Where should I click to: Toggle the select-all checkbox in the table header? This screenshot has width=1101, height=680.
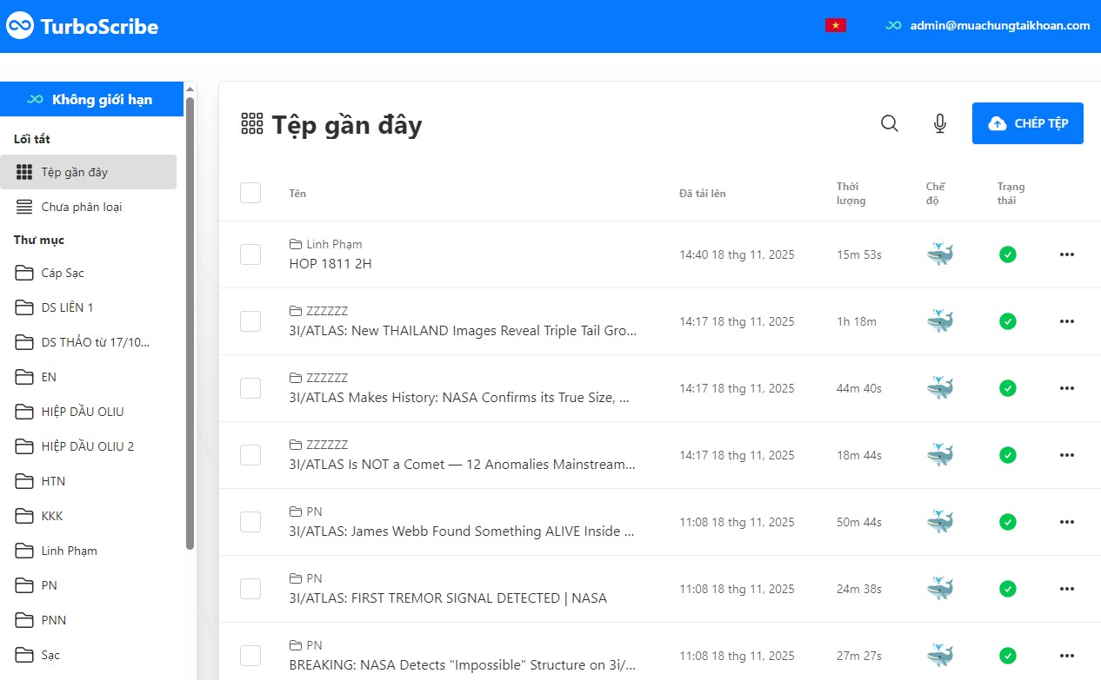pos(250,193)
